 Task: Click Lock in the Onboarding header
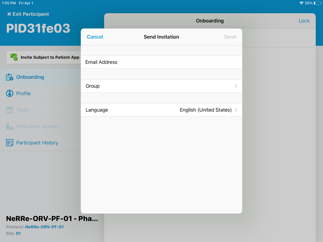304,21
